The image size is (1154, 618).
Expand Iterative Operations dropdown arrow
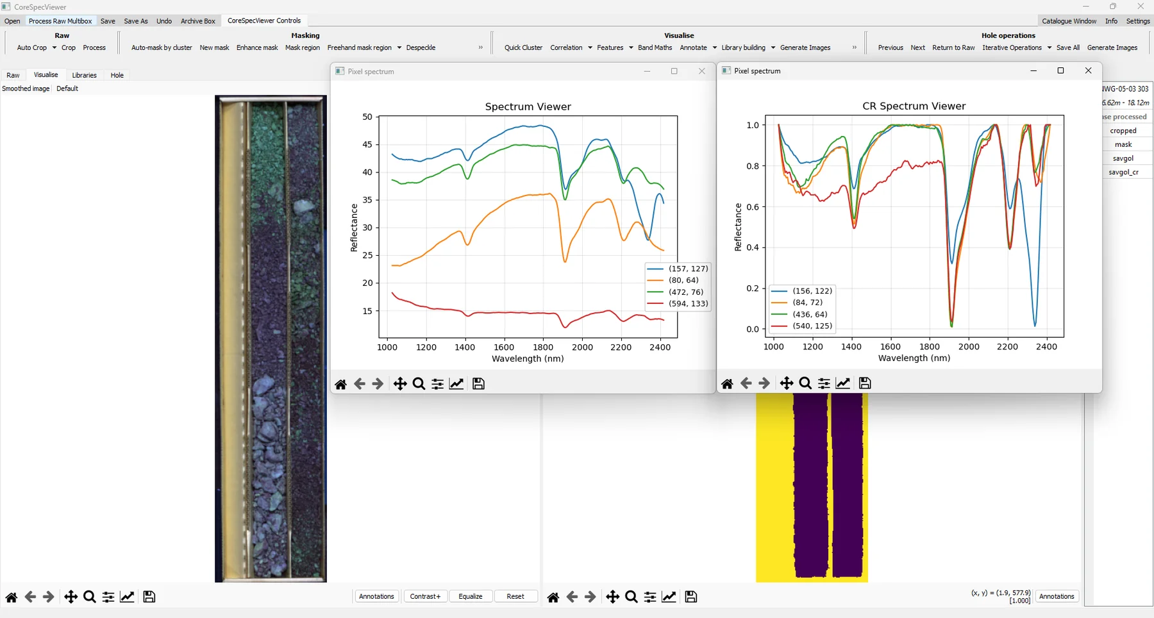click(x=1049, y=47)
